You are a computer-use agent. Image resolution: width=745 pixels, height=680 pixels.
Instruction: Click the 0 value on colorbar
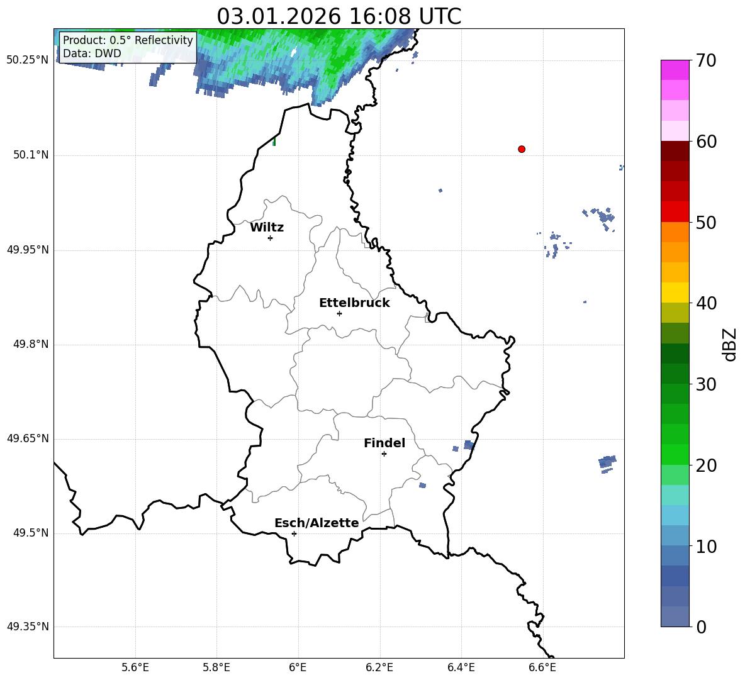701,627
